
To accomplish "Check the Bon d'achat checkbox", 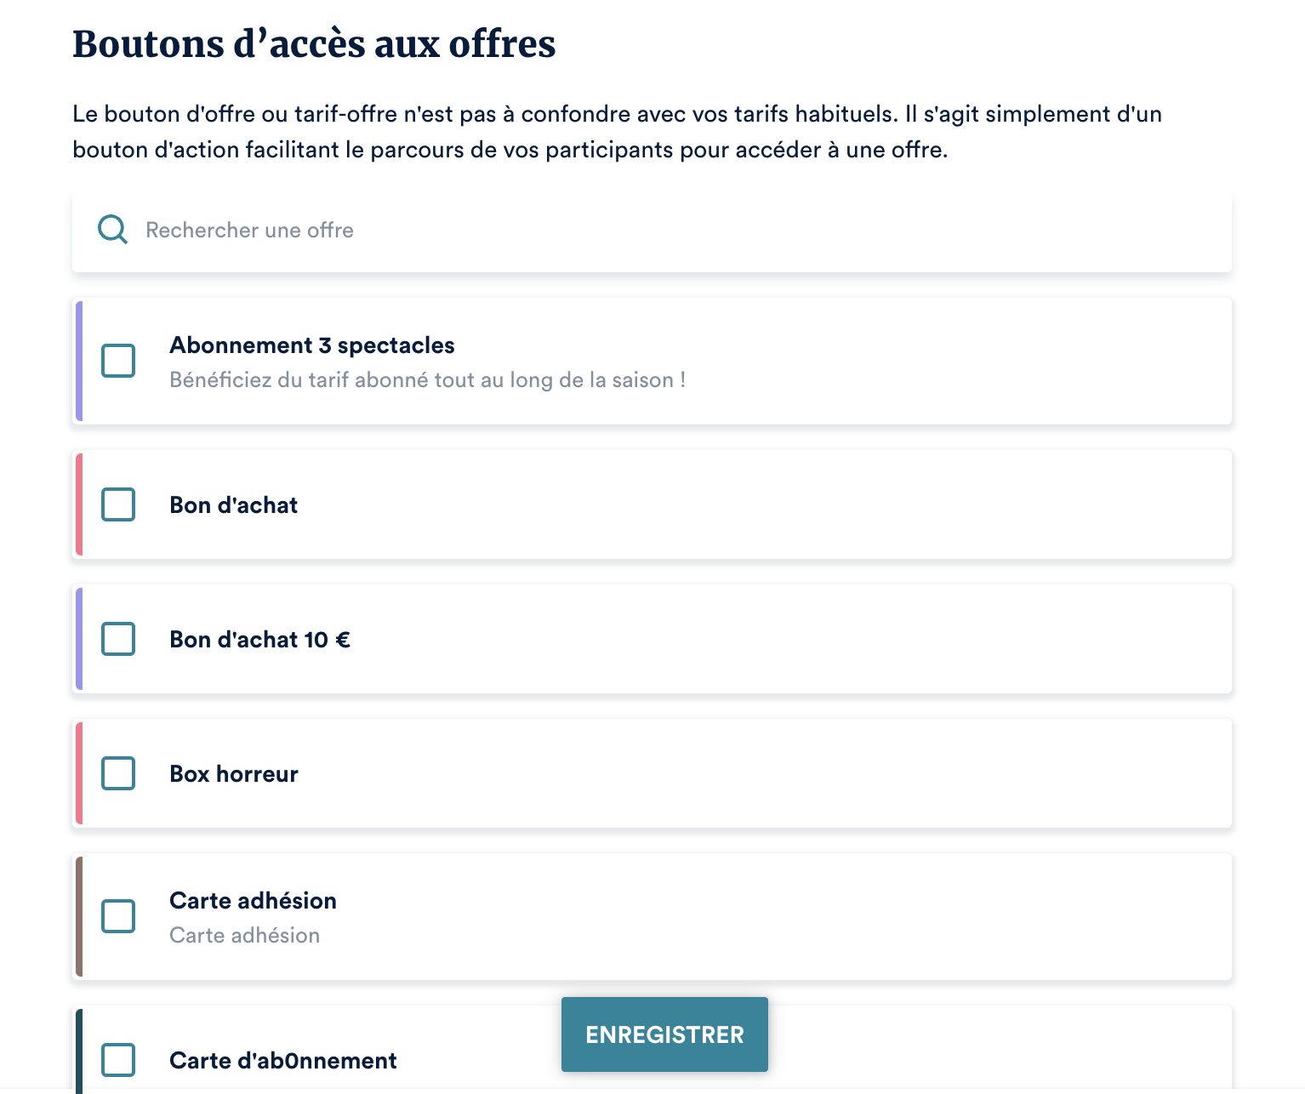I will 118,504.
